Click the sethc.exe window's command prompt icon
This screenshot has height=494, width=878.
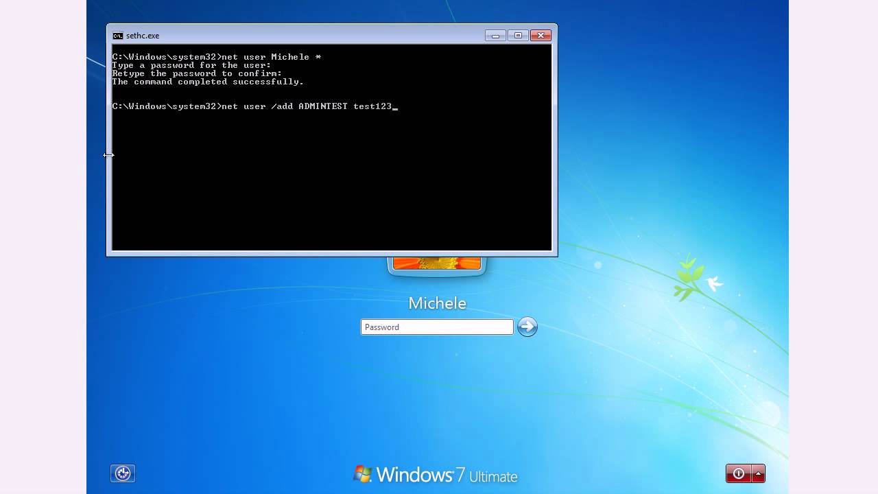[117, 36]
